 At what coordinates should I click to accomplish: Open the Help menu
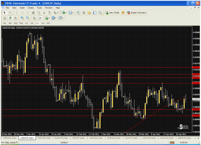coord(58,8)
